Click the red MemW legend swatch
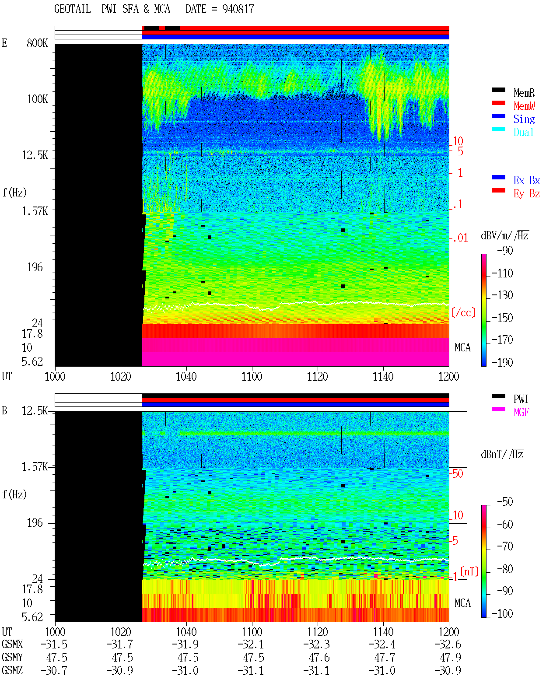The height and width of the screenshot is (697, 560). click(498, 103)
